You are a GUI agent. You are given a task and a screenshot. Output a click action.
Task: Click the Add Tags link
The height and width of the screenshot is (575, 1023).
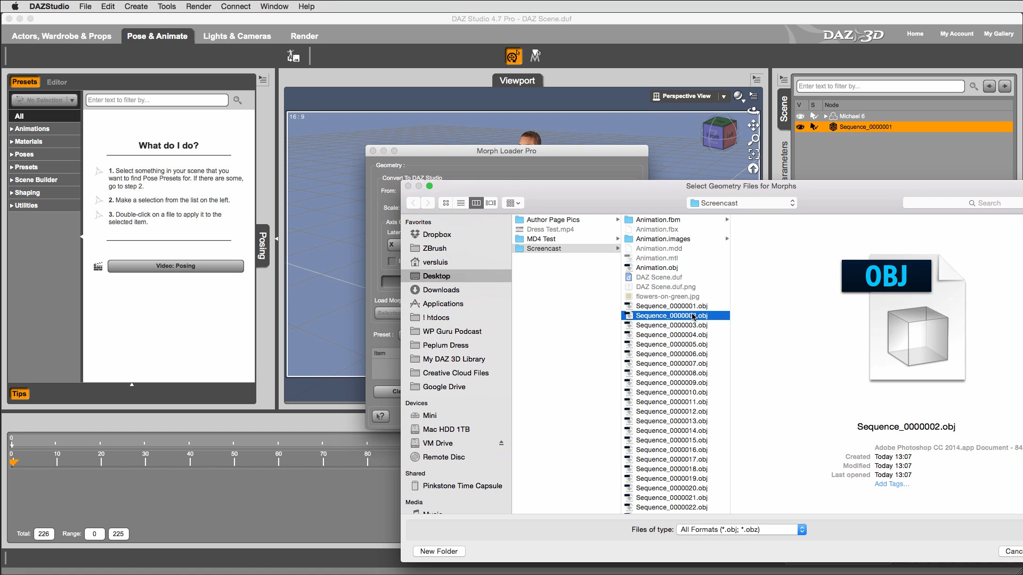892,484
